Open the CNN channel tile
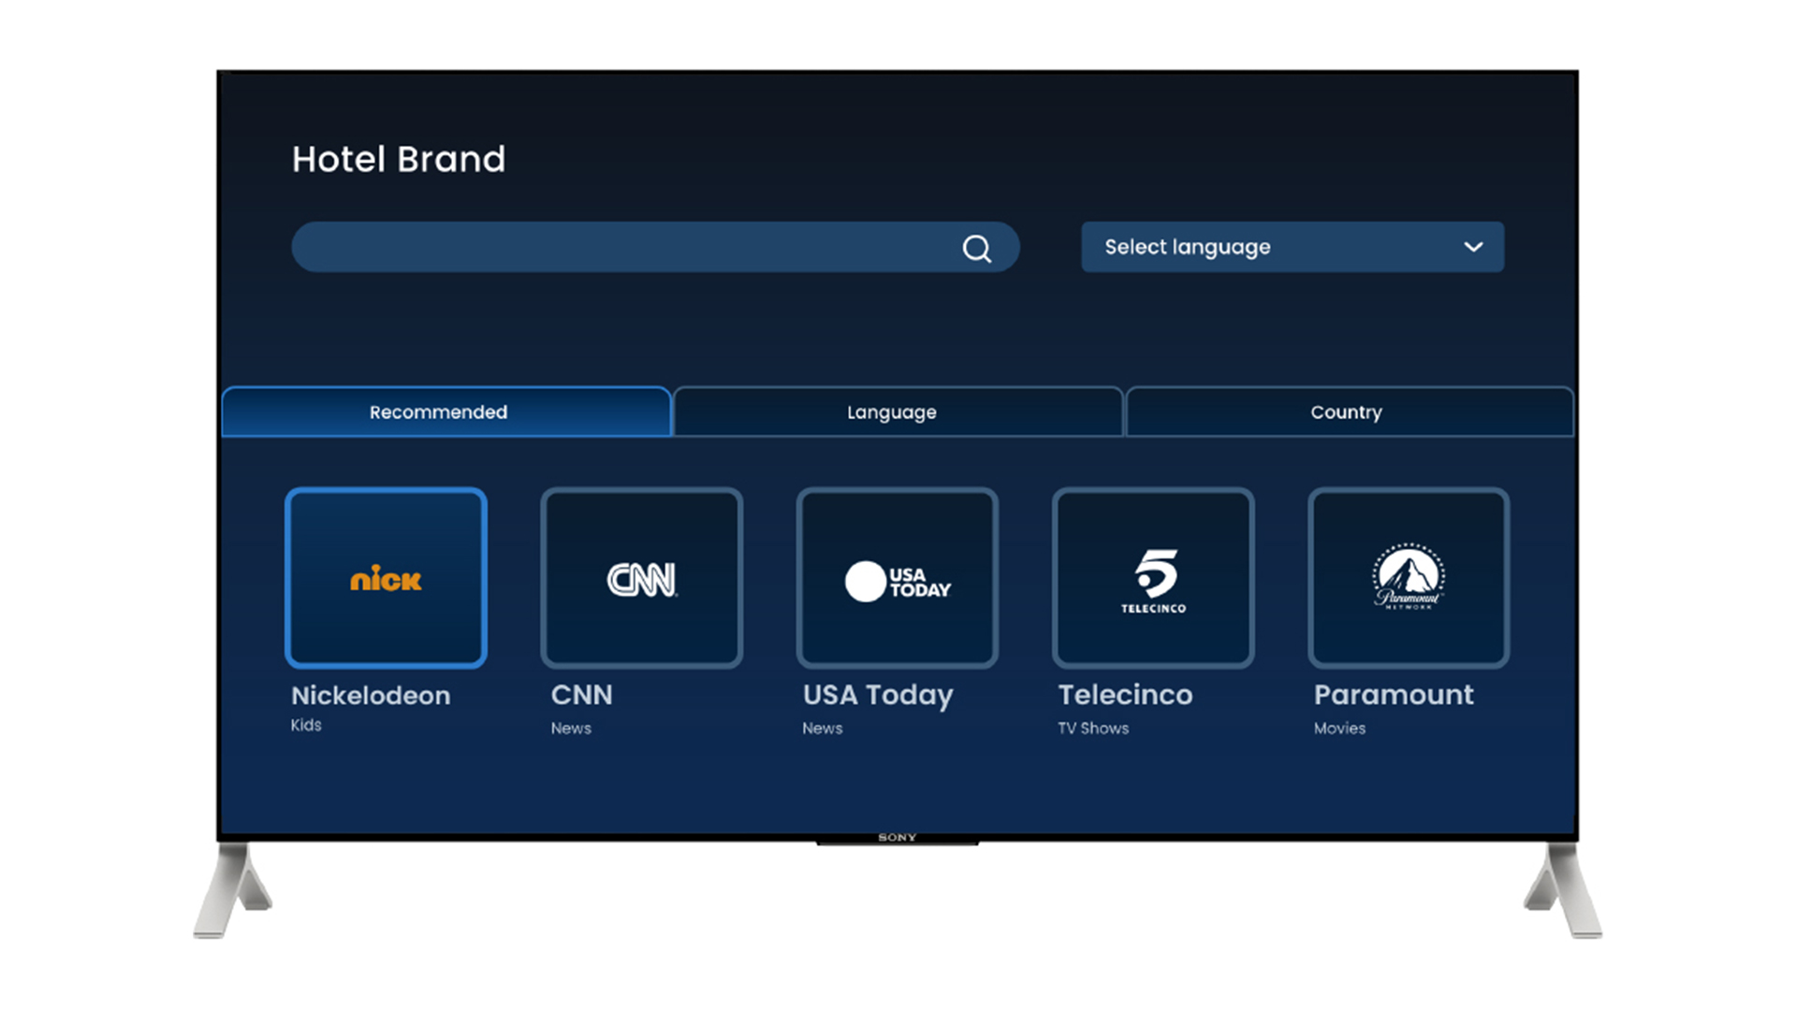This screenshot has width=1797, height=1010. 642,578
